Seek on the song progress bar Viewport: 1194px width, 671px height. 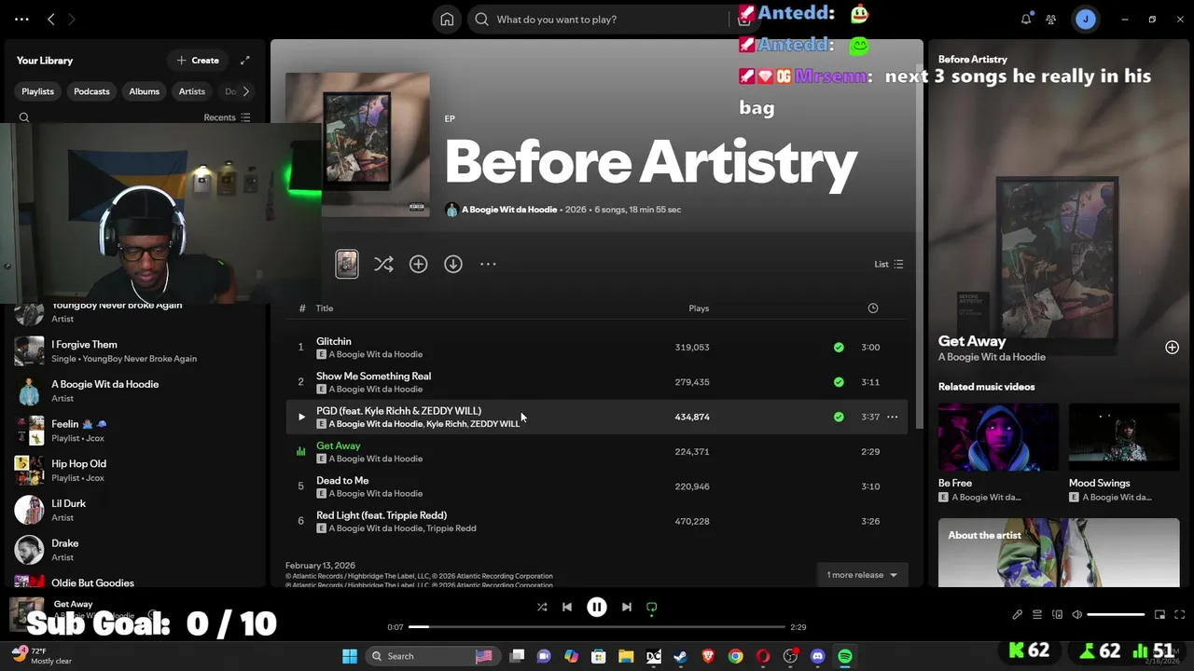coord(597,627)
